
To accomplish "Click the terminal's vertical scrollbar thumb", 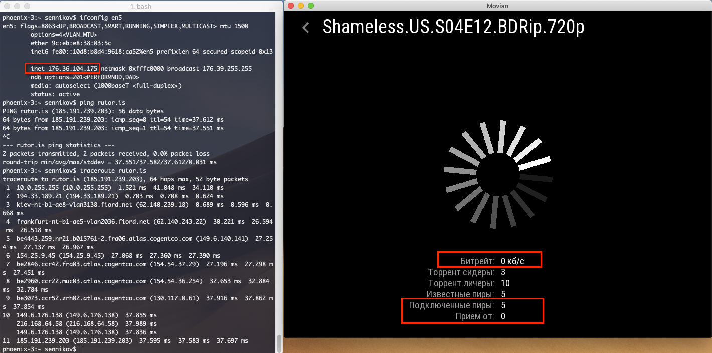I will click(279, 343).
